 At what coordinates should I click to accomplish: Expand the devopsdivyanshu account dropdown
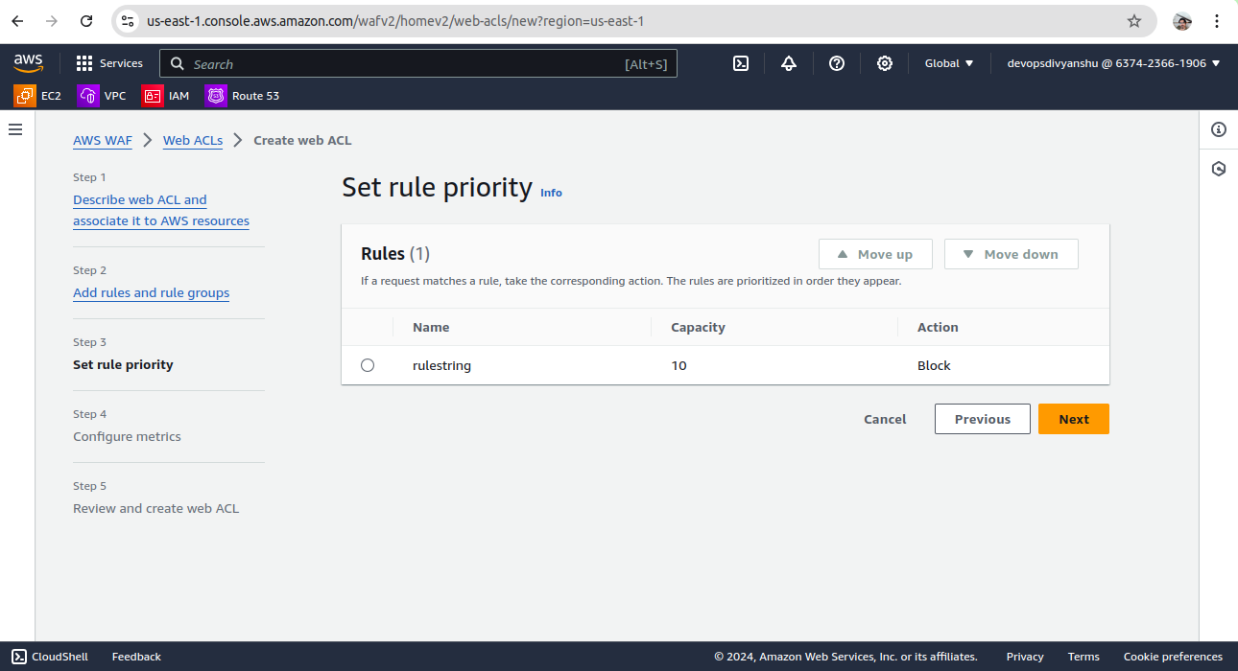pyautogui.click(x=1113, y=63)
